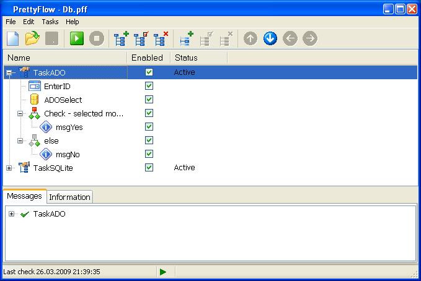Click the disabled delete step icon
Viewport: 421px width, 281px height.
point(226,38)
